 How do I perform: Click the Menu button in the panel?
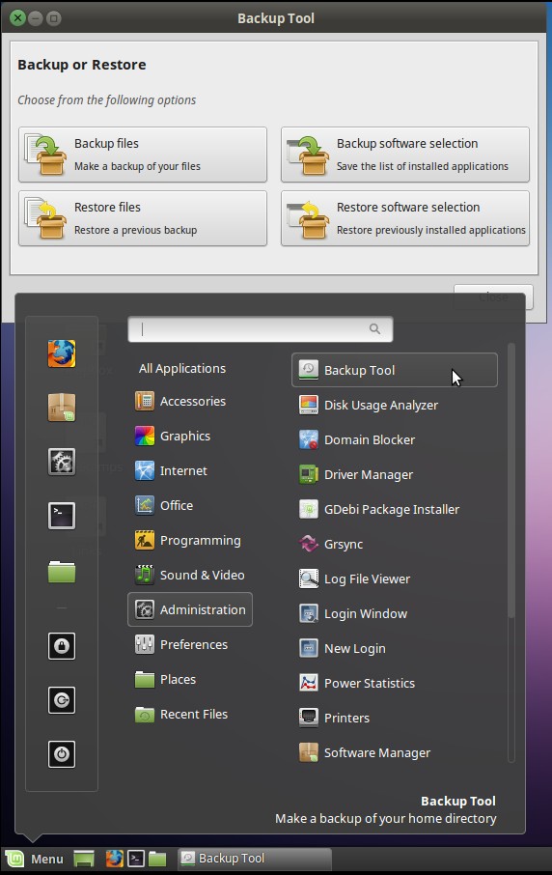pyautogui.click(x=35, y=859)
